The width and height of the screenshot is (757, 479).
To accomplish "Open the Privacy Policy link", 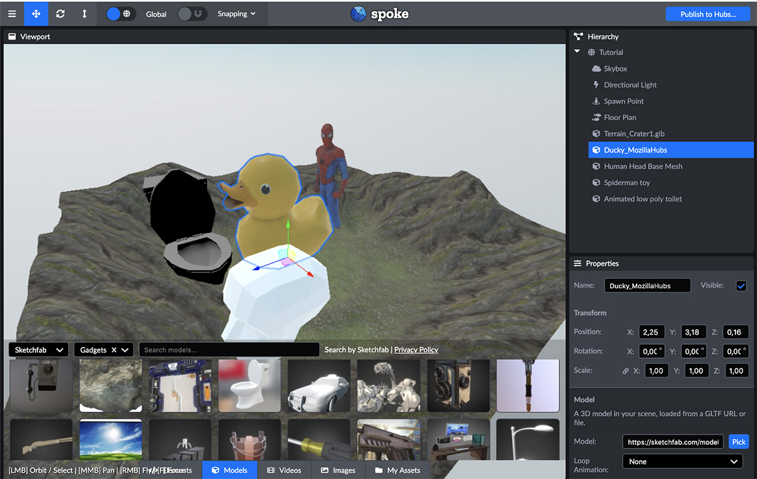I will pos(416,350).
